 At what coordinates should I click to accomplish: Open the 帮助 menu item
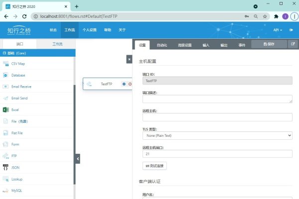108,30
